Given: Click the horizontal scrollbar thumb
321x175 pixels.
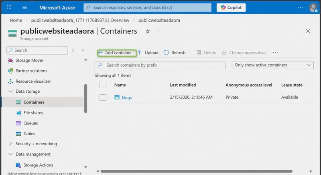Looking at the screenshot, I should [x=196, y=171].
